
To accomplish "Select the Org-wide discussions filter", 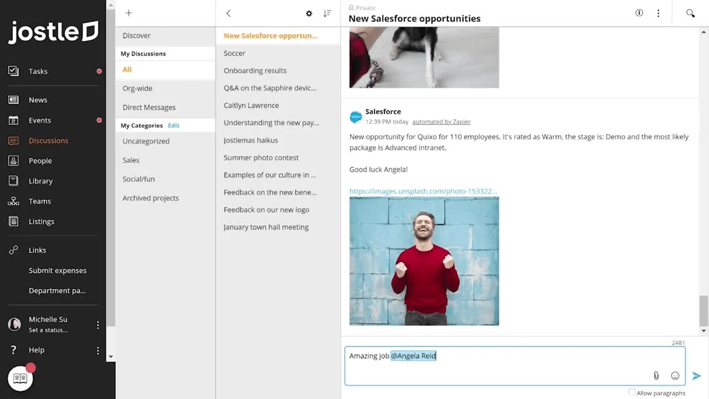I will point(137,88).
